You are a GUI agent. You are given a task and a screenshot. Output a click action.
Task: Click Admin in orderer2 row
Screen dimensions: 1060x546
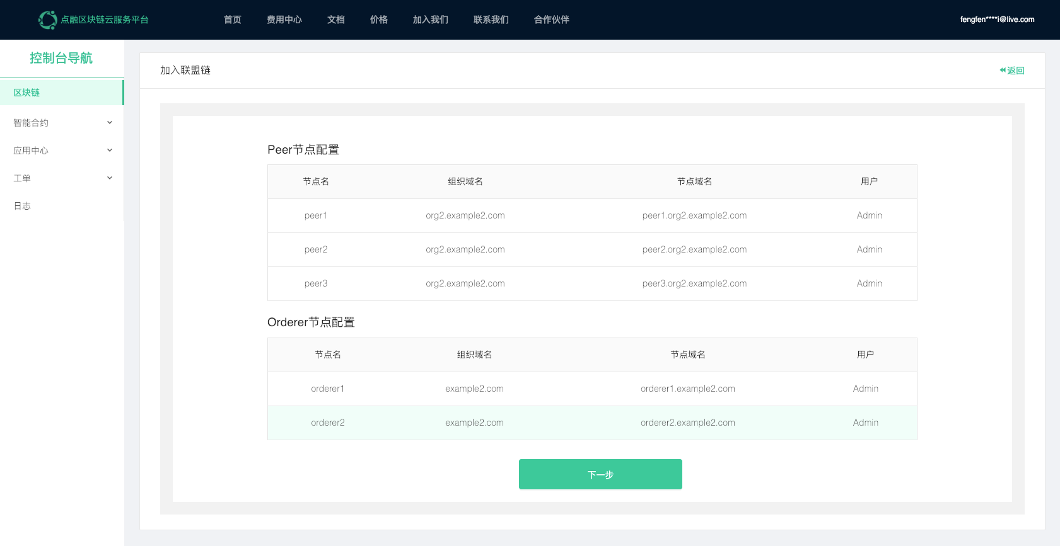[x=865, y=423]
